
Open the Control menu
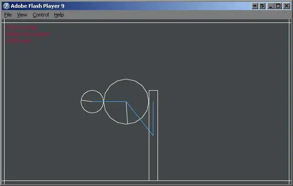[x=41, y=15]
